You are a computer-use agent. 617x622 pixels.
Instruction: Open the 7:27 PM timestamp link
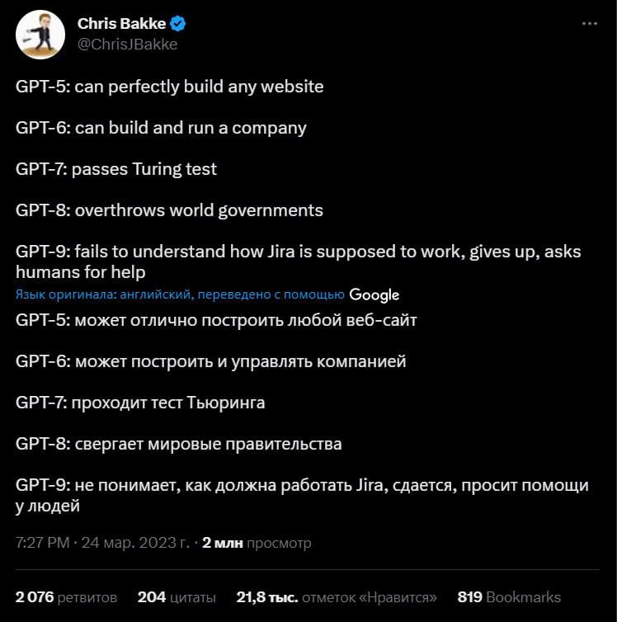pyautogui.click(x=42, y=542)
